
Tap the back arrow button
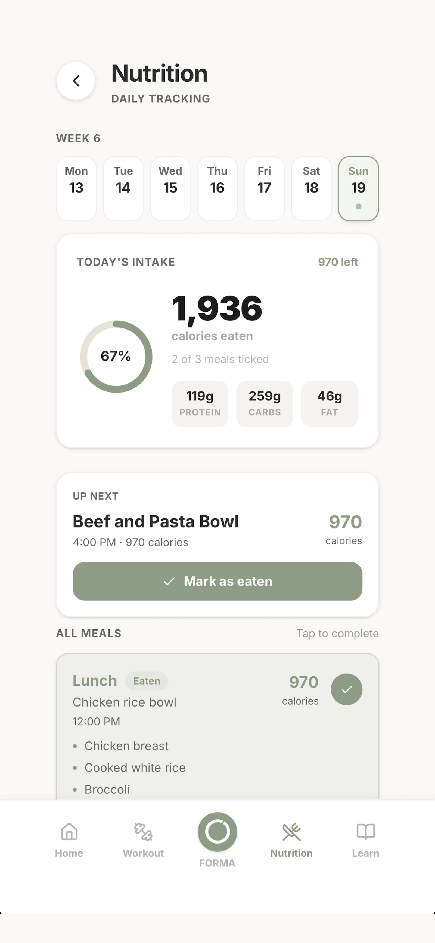coord(76,81)
